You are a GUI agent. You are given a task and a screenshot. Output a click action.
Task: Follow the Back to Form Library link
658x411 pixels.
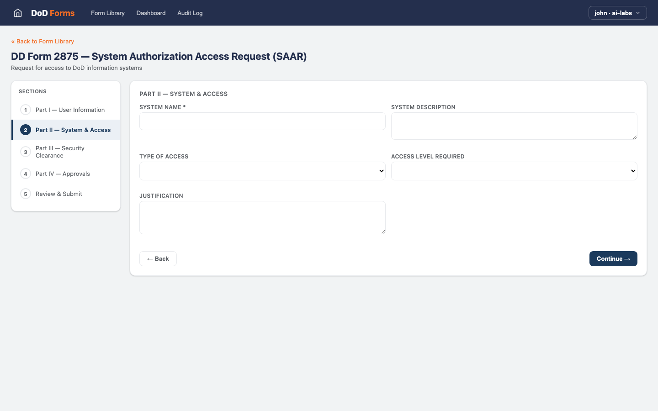coord(42,41)
